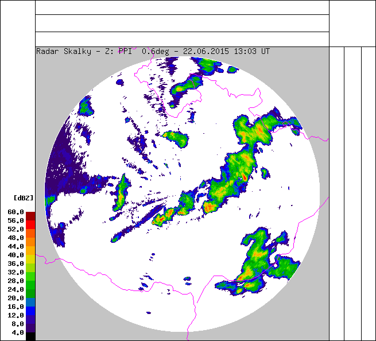The image size is (376, 341).
Task: Pick the yellow-green swatch between 36.0 and 32.0
Action: (x=30, y=268)
